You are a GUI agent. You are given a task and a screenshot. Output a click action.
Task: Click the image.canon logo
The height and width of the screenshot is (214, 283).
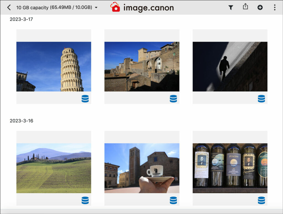click(x=142, y=7)
